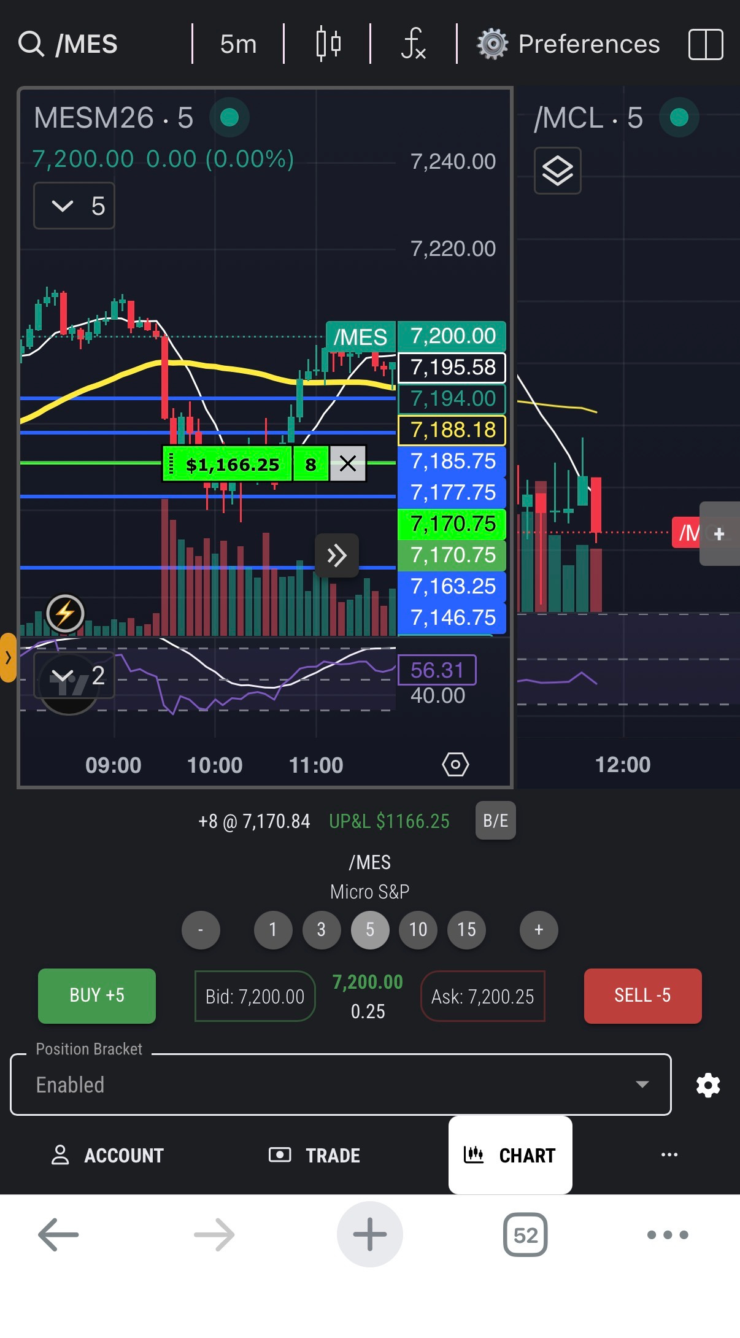Click 10:00 time axis label
The height and width of the screenshot is (1338, 740).
215,765
